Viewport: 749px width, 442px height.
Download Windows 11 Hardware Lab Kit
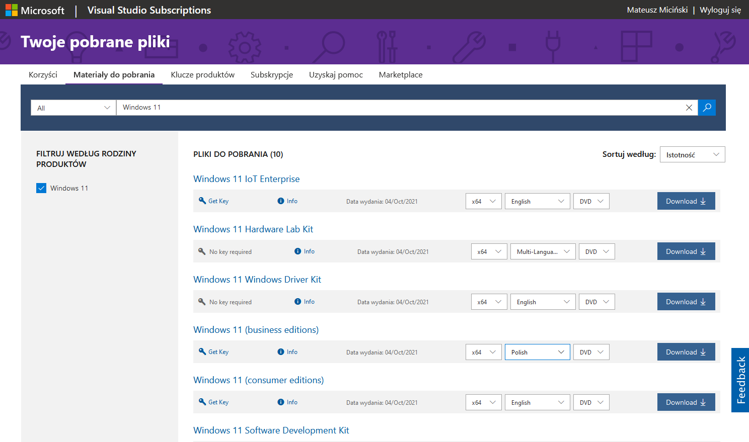(686, 251)
